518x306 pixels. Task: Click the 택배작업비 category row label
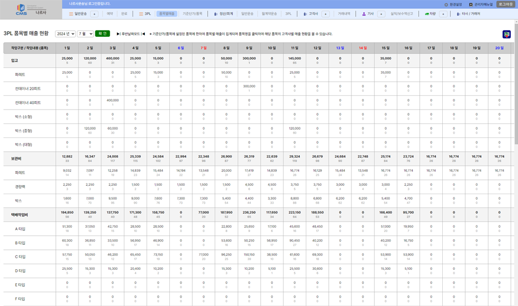(x=19, y=215)
